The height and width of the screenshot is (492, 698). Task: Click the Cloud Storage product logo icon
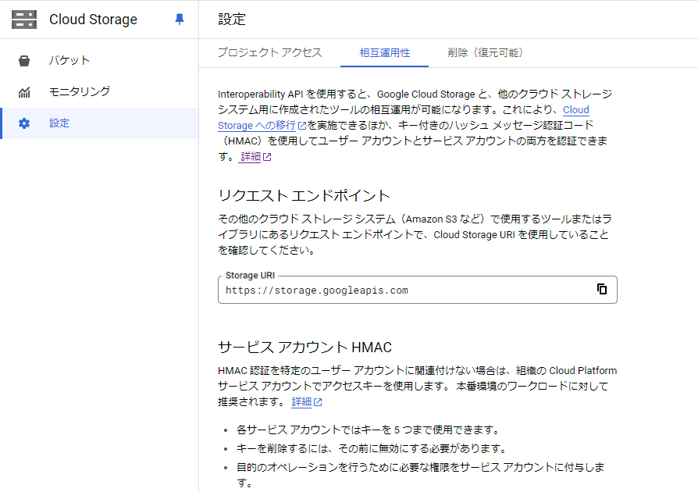click(x=24, y=20)
